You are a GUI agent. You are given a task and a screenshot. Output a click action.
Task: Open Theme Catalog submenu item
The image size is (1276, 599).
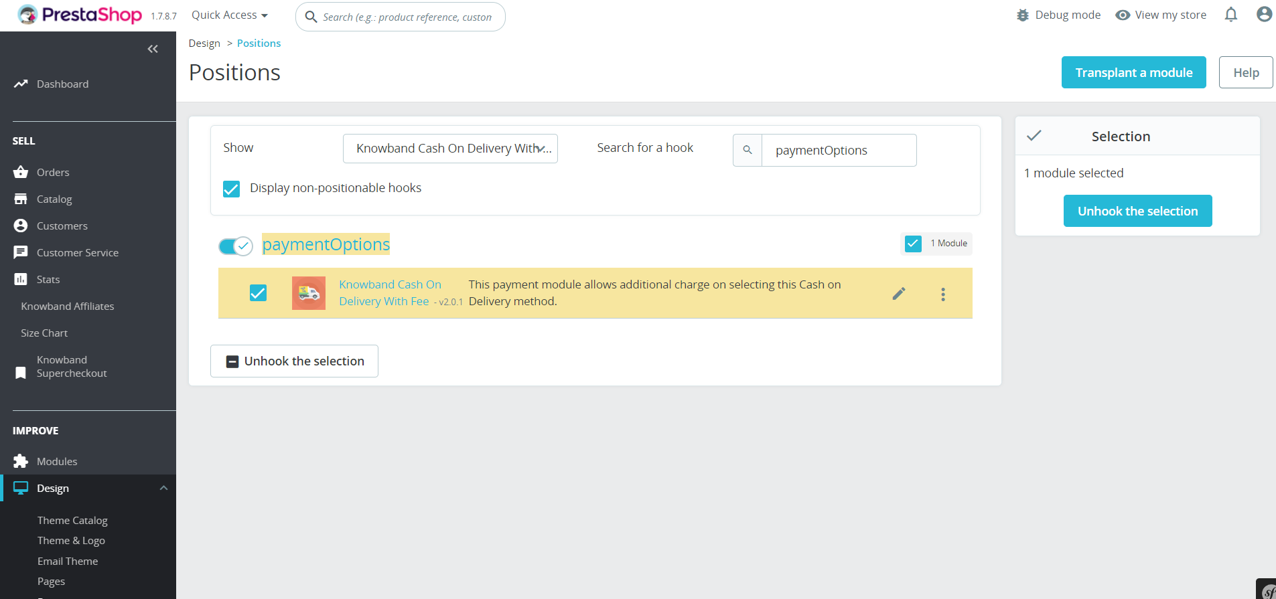(x=72, y=520)
